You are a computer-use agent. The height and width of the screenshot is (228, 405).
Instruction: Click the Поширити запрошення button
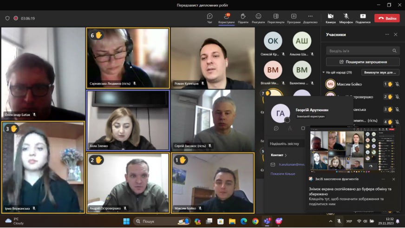pyautogui.click(x=363, y=62)
